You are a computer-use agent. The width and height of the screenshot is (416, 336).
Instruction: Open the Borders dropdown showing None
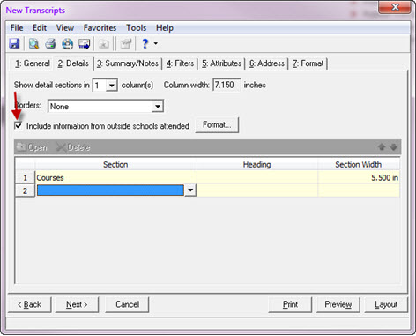coord(158,107)
